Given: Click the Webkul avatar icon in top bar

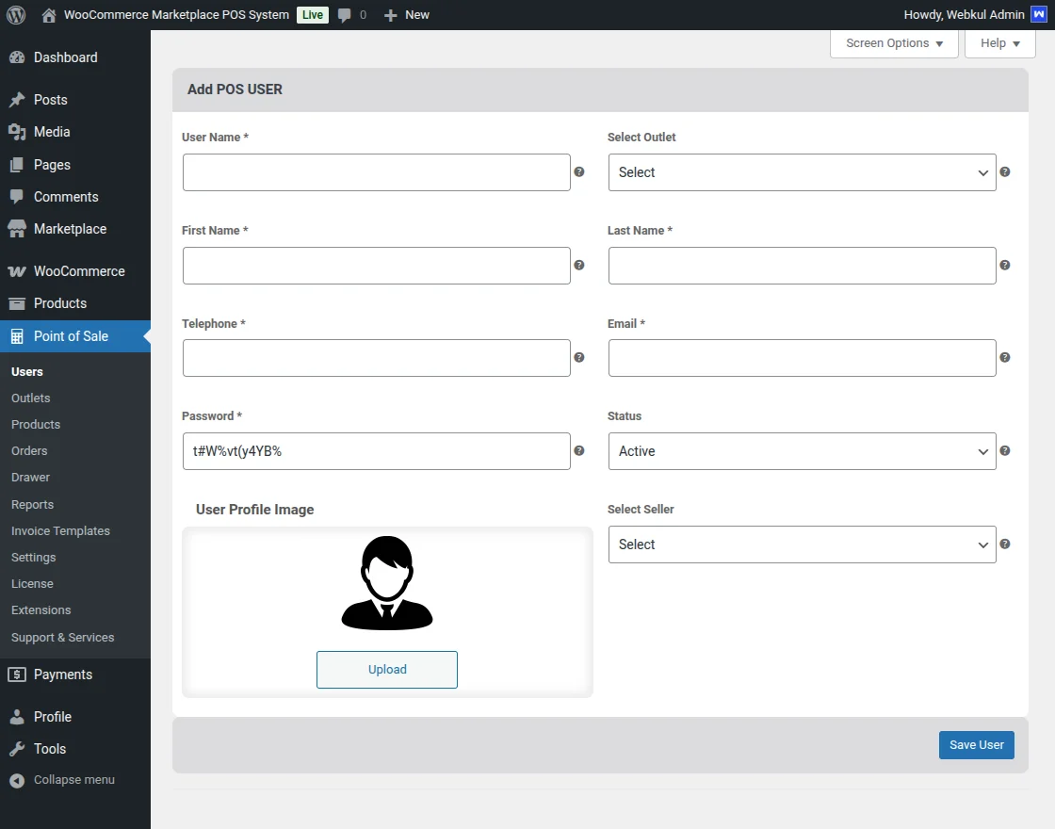Looking at the screenshot, I should pos(1038,15).
